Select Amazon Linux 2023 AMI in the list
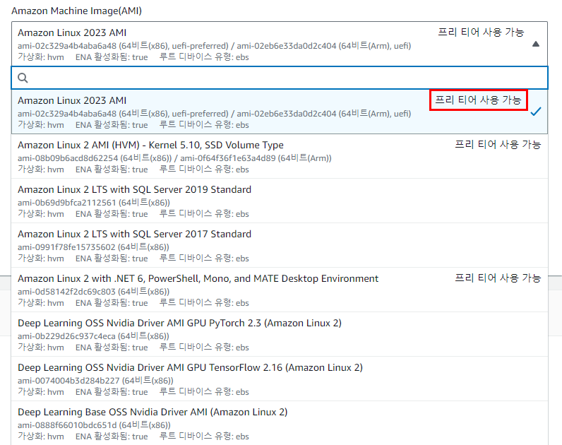This screenshot has width=562, height=445. coord(280,112)
